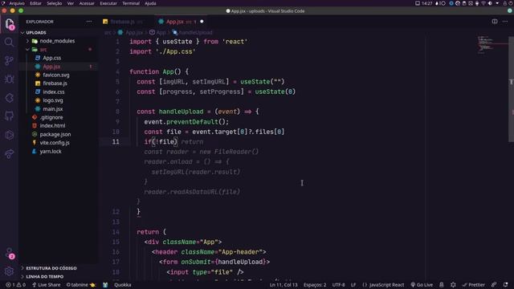Open the Source Control view

9,61
